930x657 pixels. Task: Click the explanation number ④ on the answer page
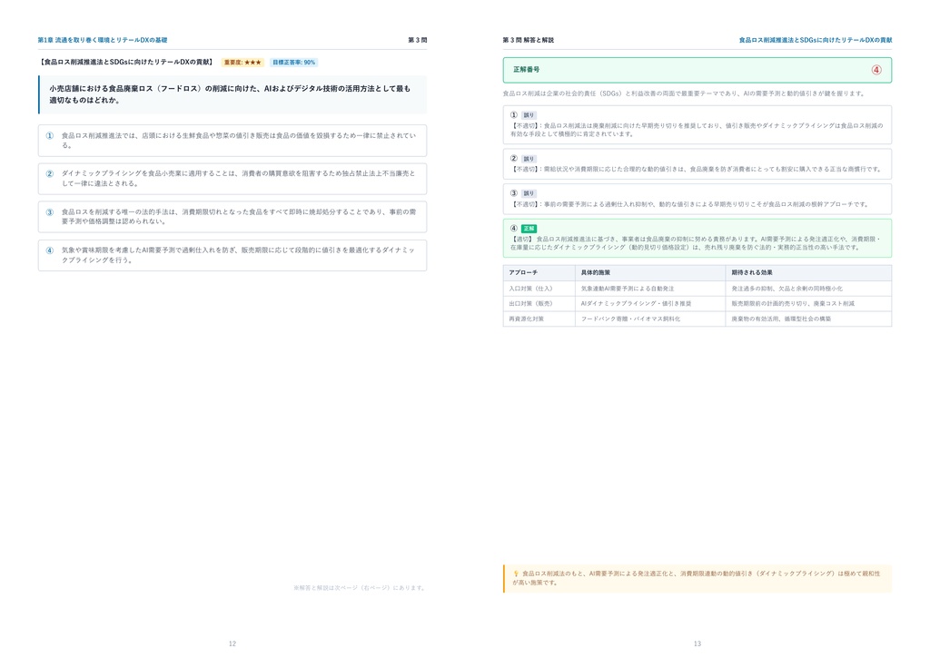pos(514,228)
